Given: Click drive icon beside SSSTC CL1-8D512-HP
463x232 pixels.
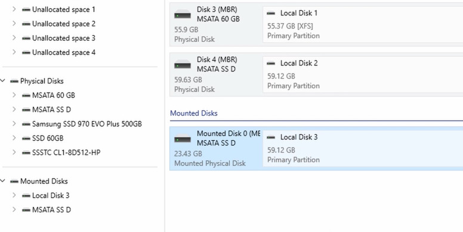Looking at the screenshot, I should point(26,153).
